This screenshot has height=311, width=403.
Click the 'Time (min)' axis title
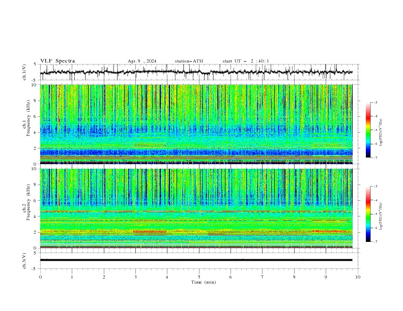click(204, 282)
